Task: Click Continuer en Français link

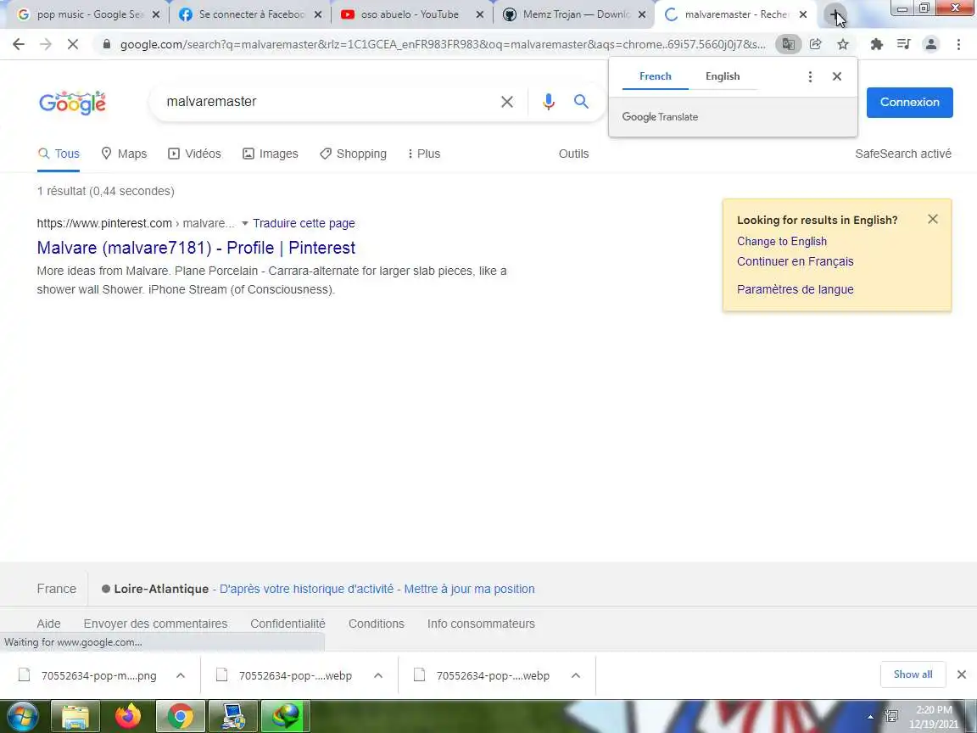Action: click(795, 261)
